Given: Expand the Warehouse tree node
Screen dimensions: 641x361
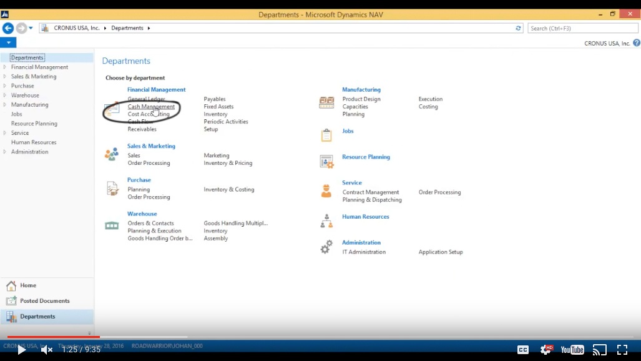Looking at the screenshot, I should coord(5,95).
